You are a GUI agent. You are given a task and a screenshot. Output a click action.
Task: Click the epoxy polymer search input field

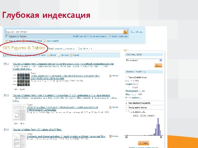[x=64, y=32]
